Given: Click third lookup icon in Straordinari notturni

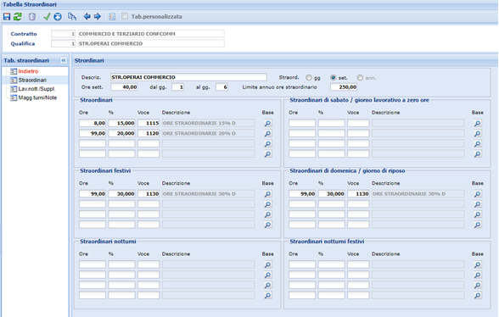Looking at the screenshot, I should click(268, 285).
